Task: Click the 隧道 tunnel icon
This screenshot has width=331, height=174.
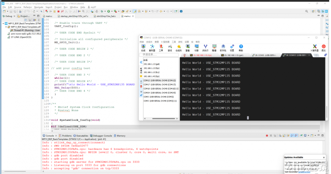Action: tap(214, 48)
